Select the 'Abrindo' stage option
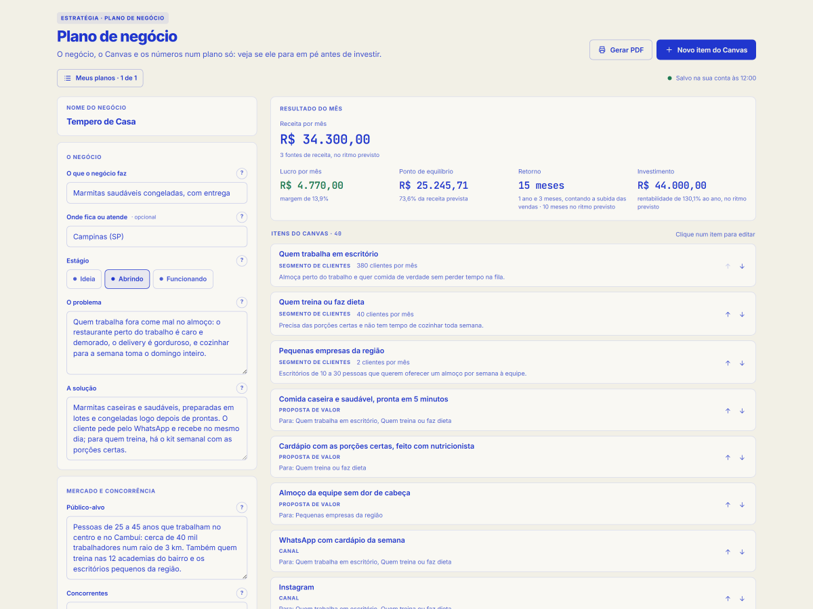The height and width of the screenshot is (609, 813). (x=127, y=279)
